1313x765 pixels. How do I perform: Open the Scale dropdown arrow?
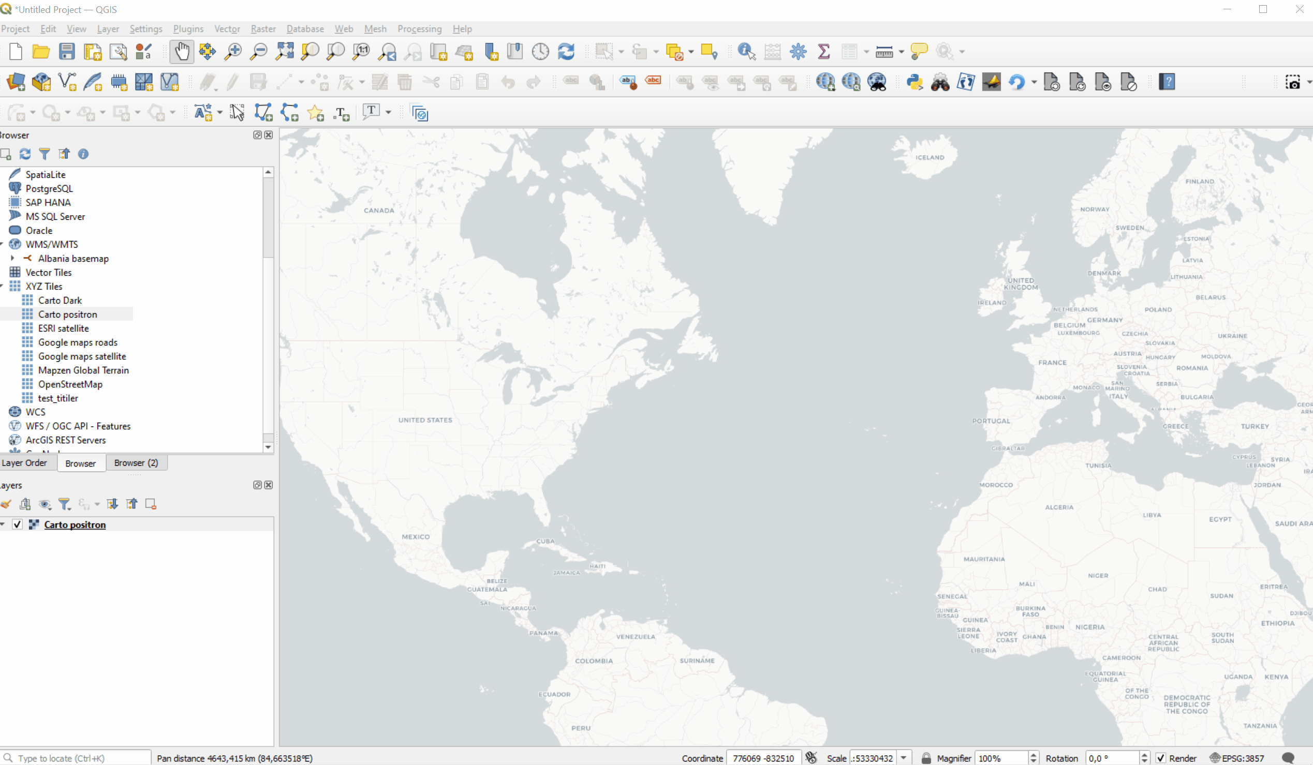pyautogui.click(x=904, y=758)
